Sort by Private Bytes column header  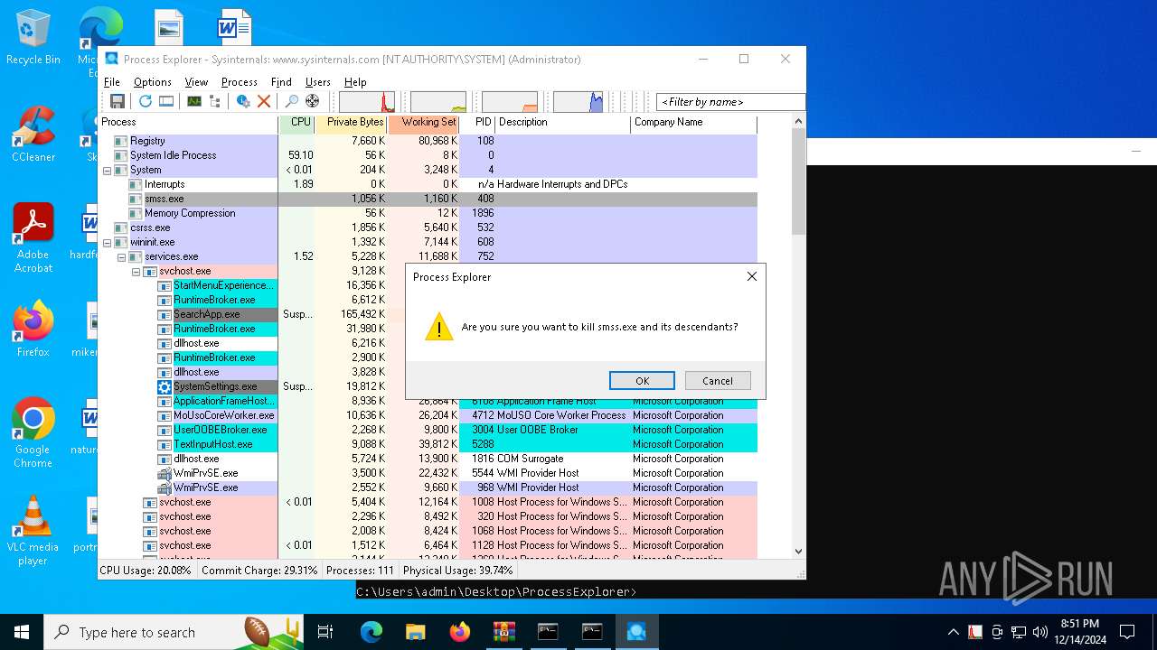click(351, 123)
